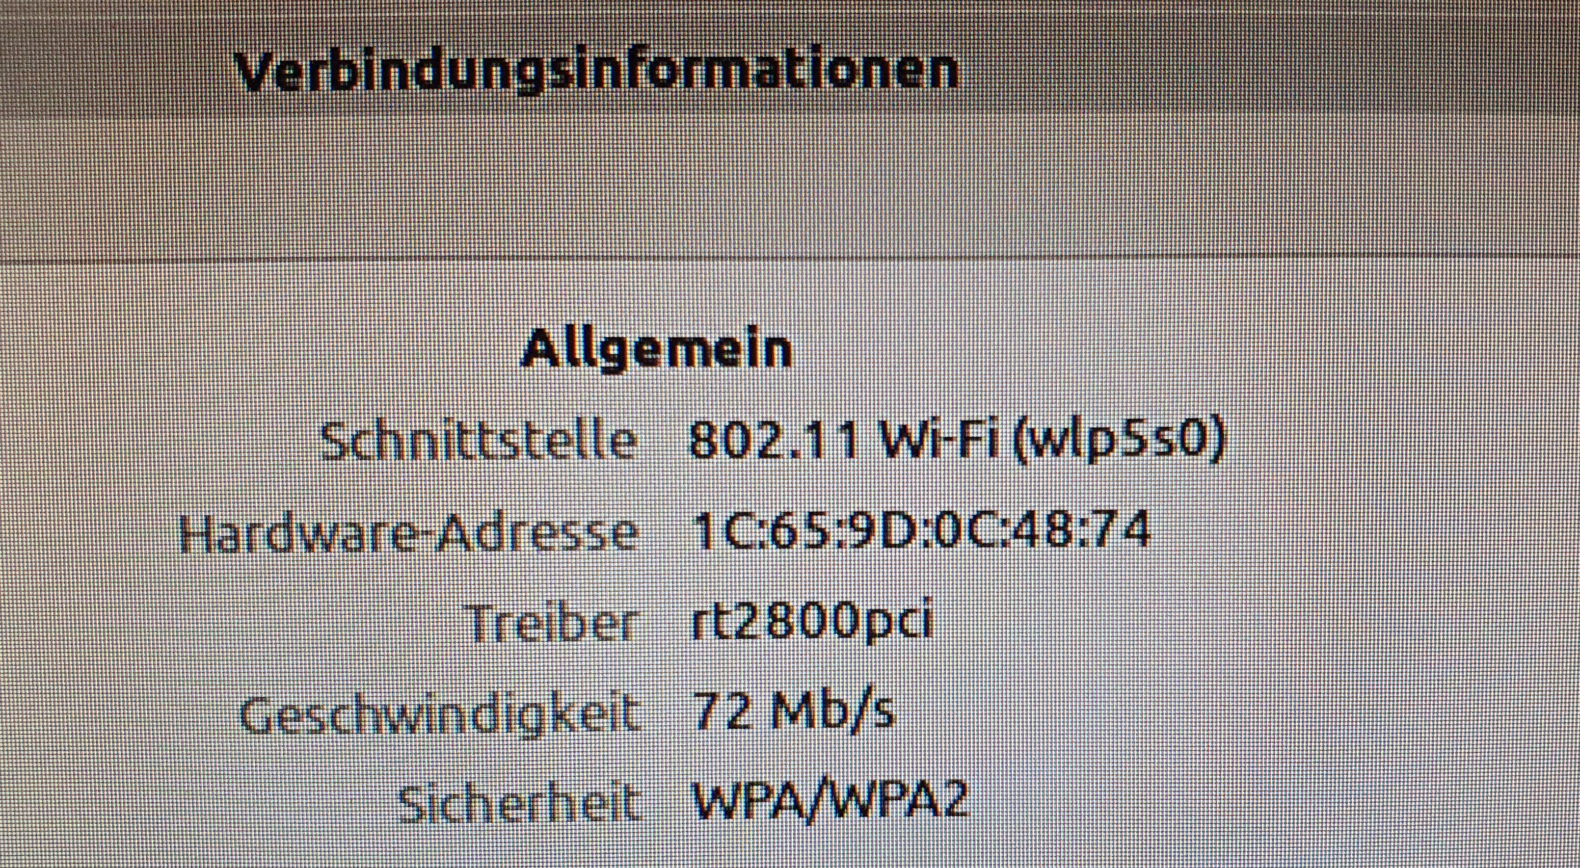Viewport: 1580px width, 868px height.
Task: Click the Allgemein section heading
Action: pos(656,350)
